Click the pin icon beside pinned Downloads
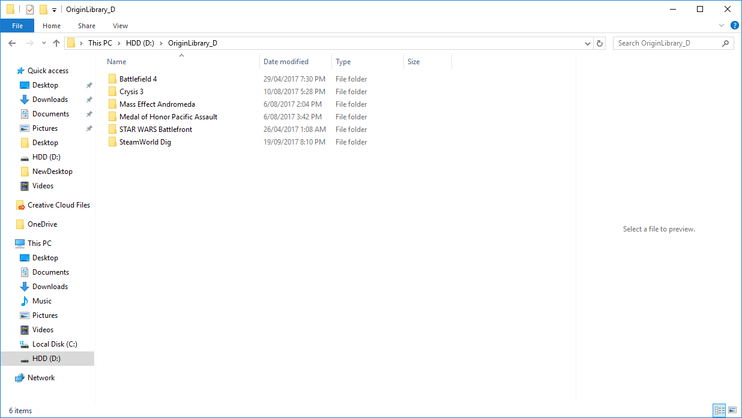This screenshot has height=418, width=742. click(x=89, y=100)
